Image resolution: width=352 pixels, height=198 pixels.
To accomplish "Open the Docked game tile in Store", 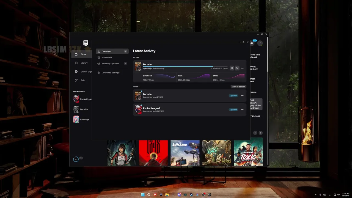I will click(x=185, y=153).
